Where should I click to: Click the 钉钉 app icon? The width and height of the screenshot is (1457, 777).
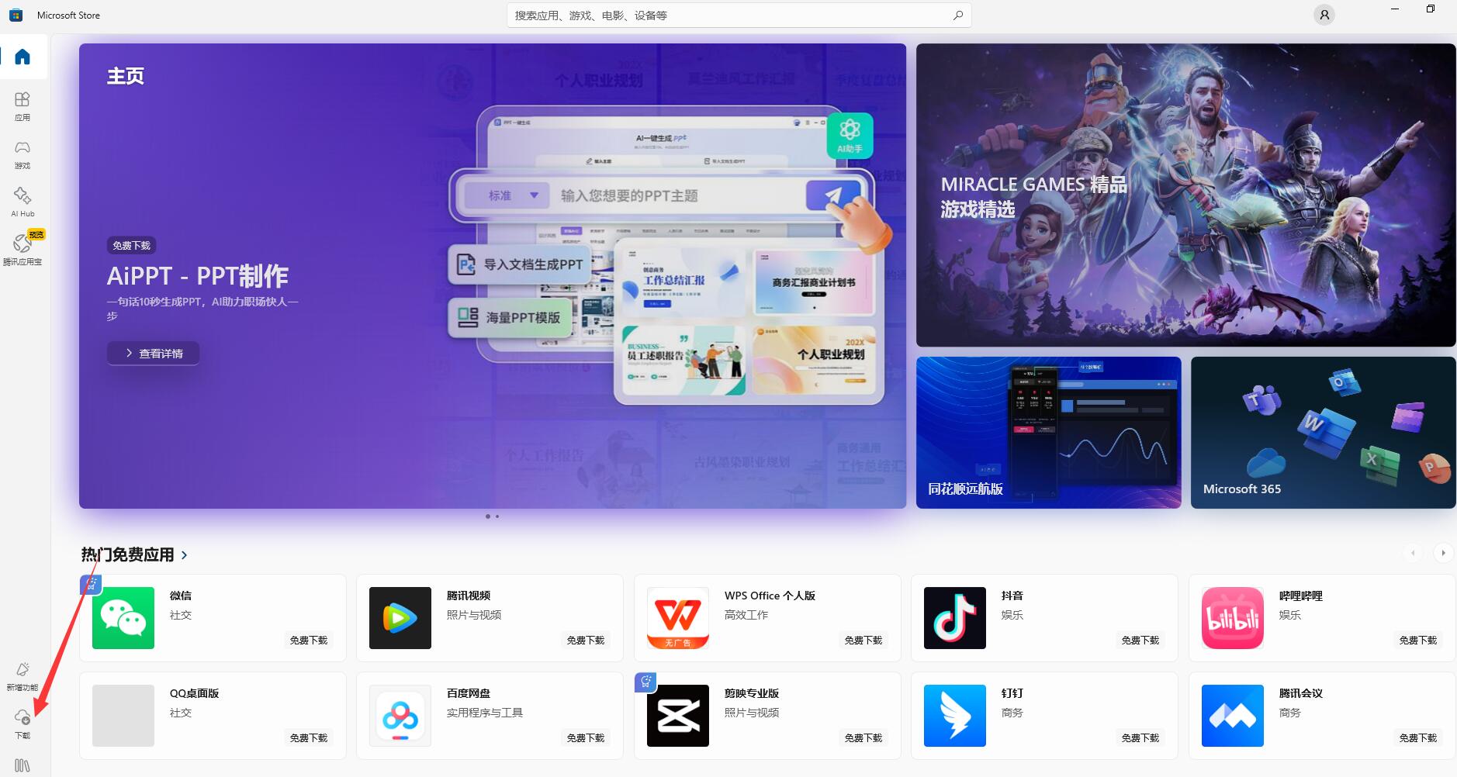955,716
